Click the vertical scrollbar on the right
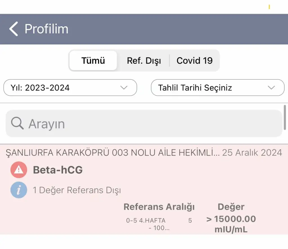Image resolution: width=288 pixels, height=249 pixels. click(285, 117)
